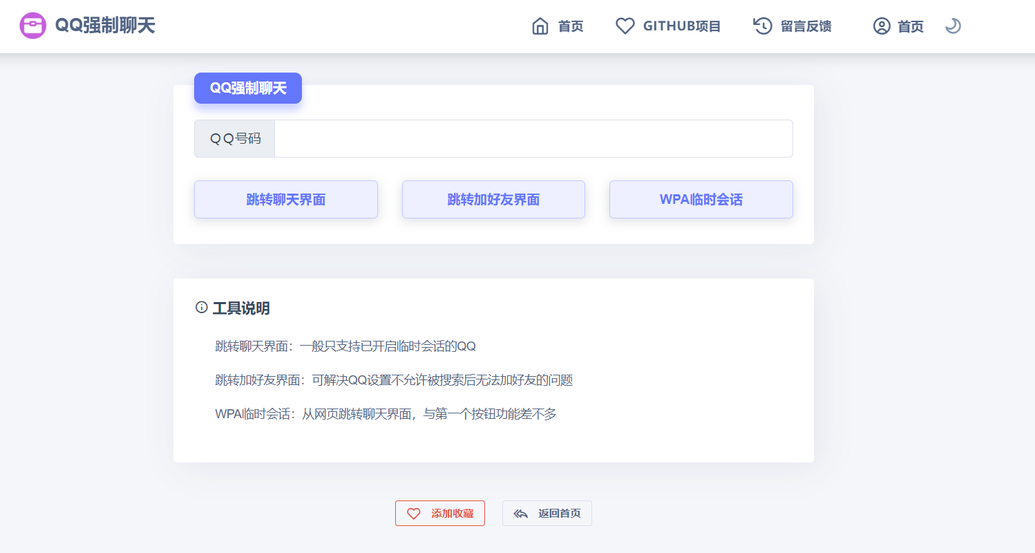
Task: Click the heart icon beside GITHUB项目
Action: point(625,26)
